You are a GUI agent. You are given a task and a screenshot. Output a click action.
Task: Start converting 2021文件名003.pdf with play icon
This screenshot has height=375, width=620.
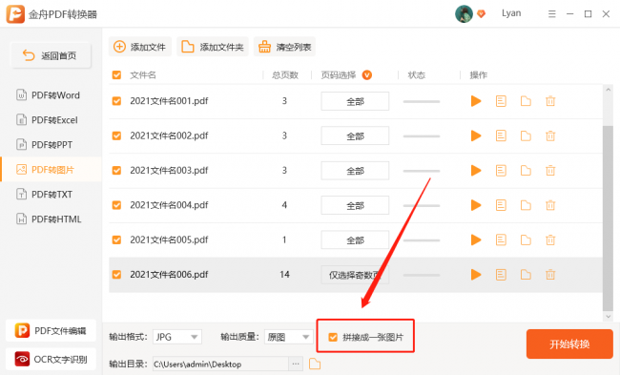click(x=476, y=171)
